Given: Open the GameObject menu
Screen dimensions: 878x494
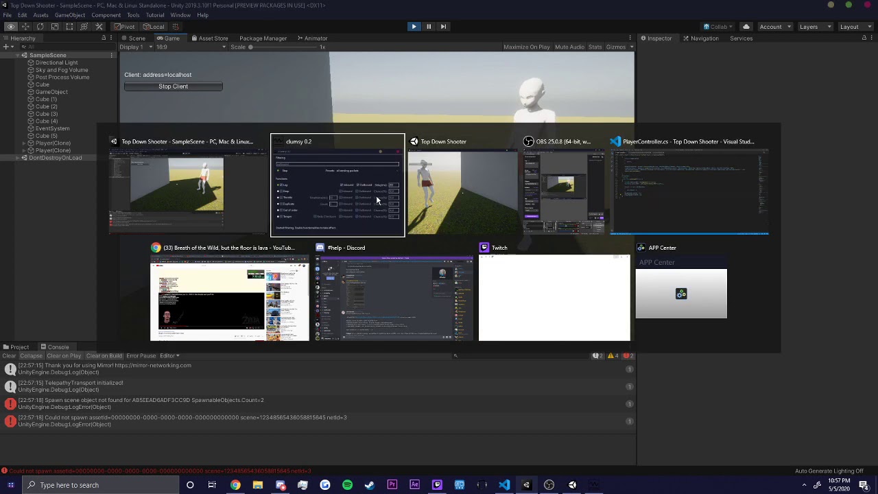Looking at the screenshot, I should click(69, 15).
